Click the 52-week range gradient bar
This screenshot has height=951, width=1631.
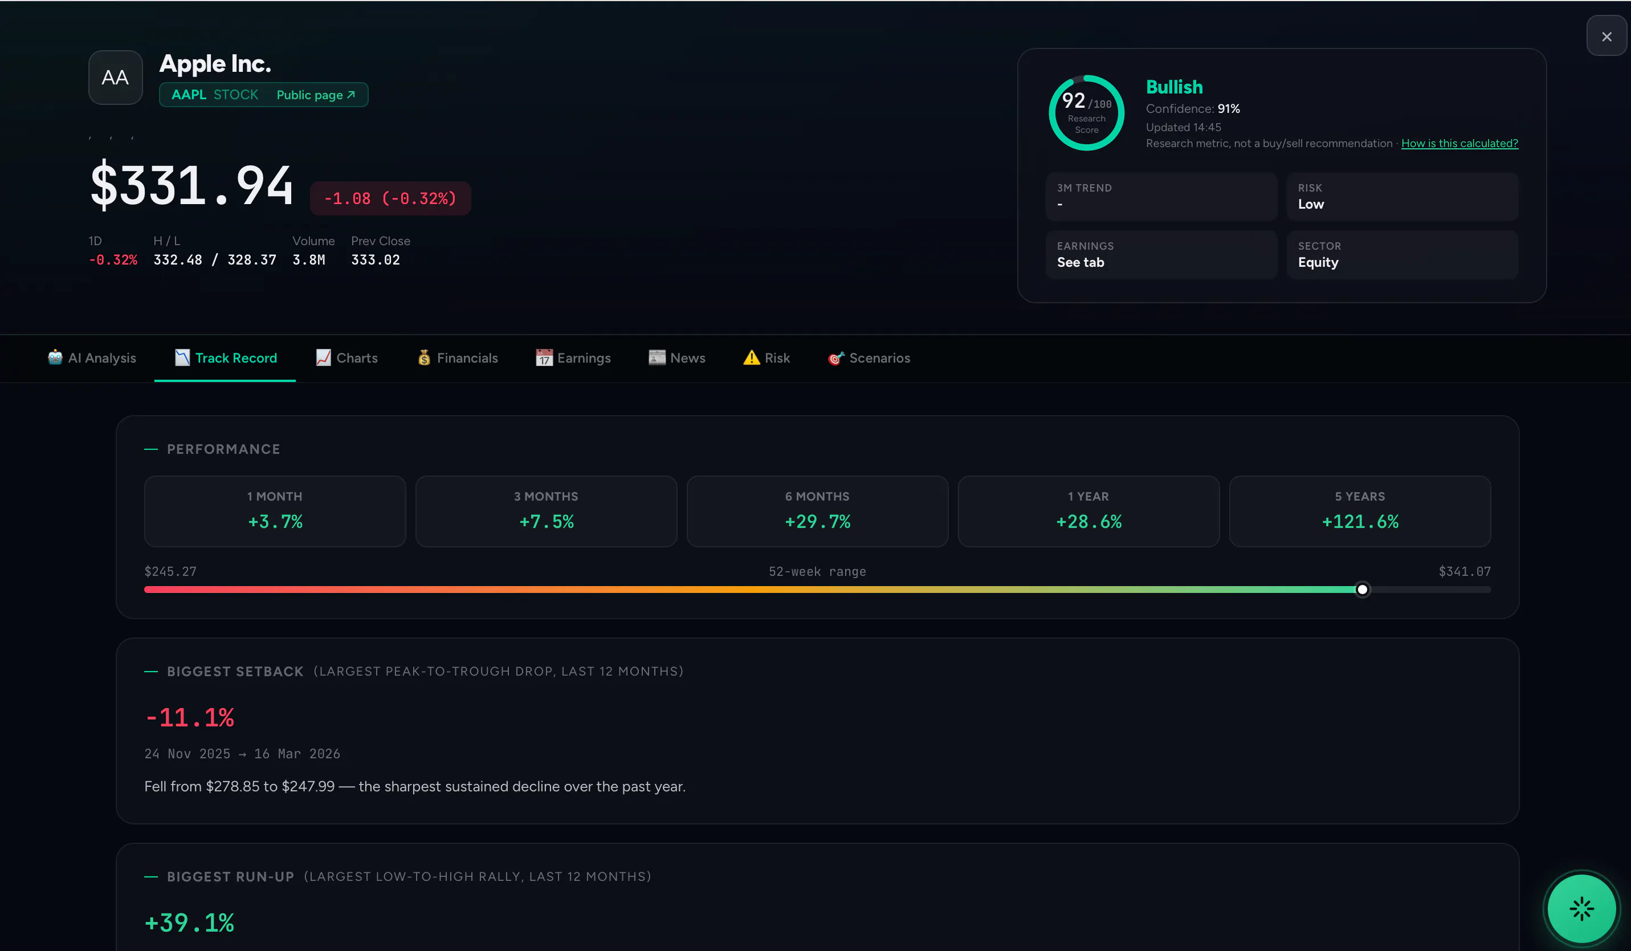tap(817, 589)
